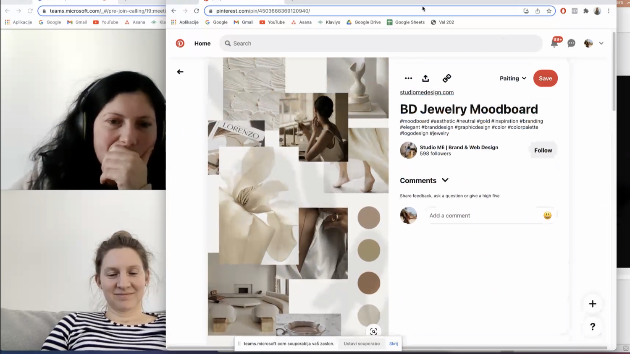Open Klaviyo bookmark in Pinterest window
This screenshot has height=354, width=630.
click(329, 22)
